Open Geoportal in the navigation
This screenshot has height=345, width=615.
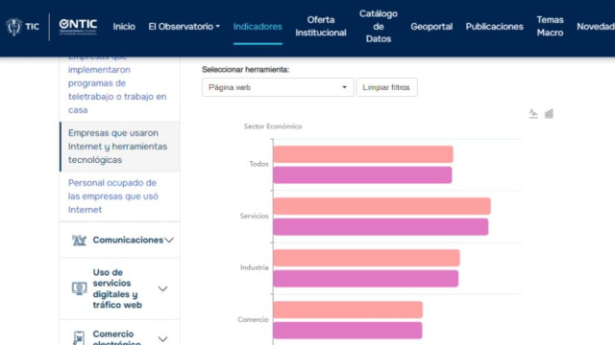coord(431,27)
